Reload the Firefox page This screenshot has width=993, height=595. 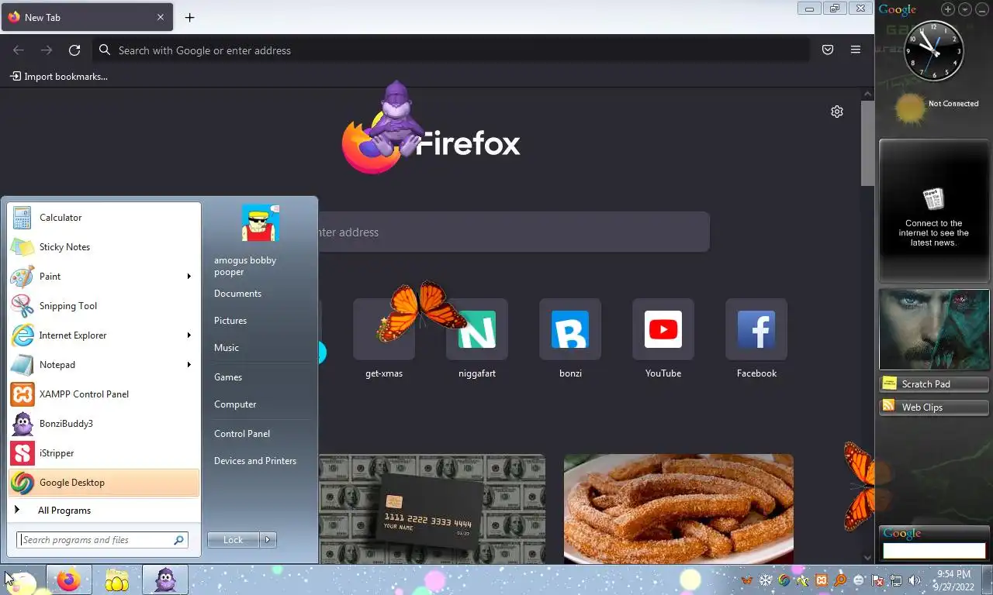[74, 50]
